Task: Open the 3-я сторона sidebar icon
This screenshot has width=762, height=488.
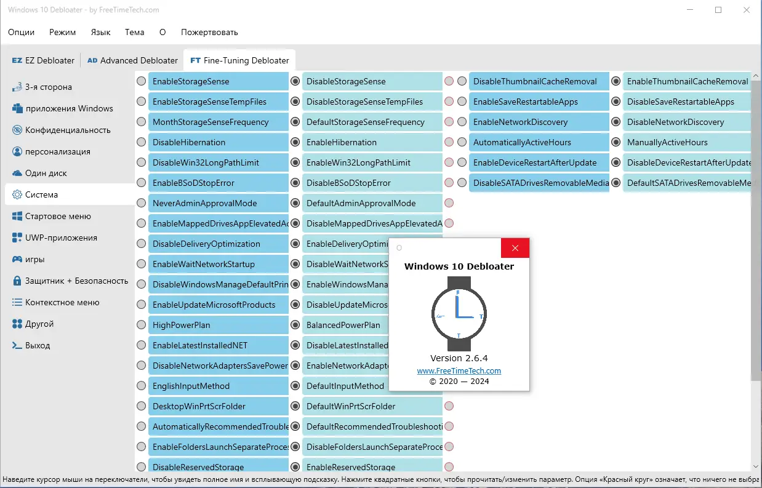Action: click(17, 87)
